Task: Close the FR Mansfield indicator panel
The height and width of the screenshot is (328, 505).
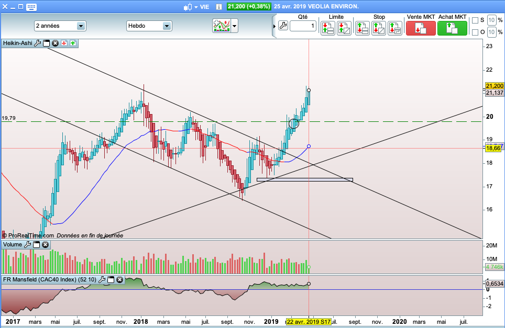Action: coord(120,280)
